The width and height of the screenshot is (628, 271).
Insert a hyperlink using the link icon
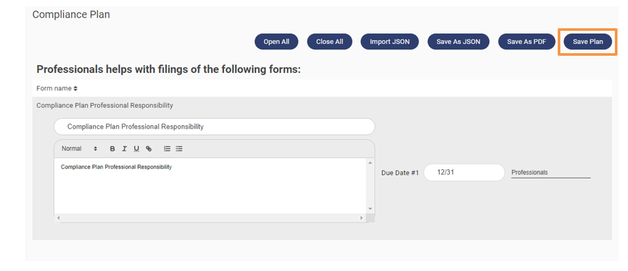pos(148,149)
